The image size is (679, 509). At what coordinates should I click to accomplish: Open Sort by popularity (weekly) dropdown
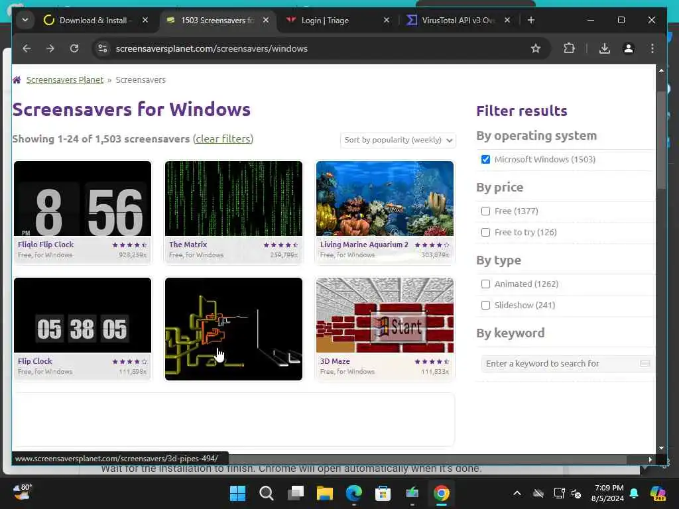398,141
